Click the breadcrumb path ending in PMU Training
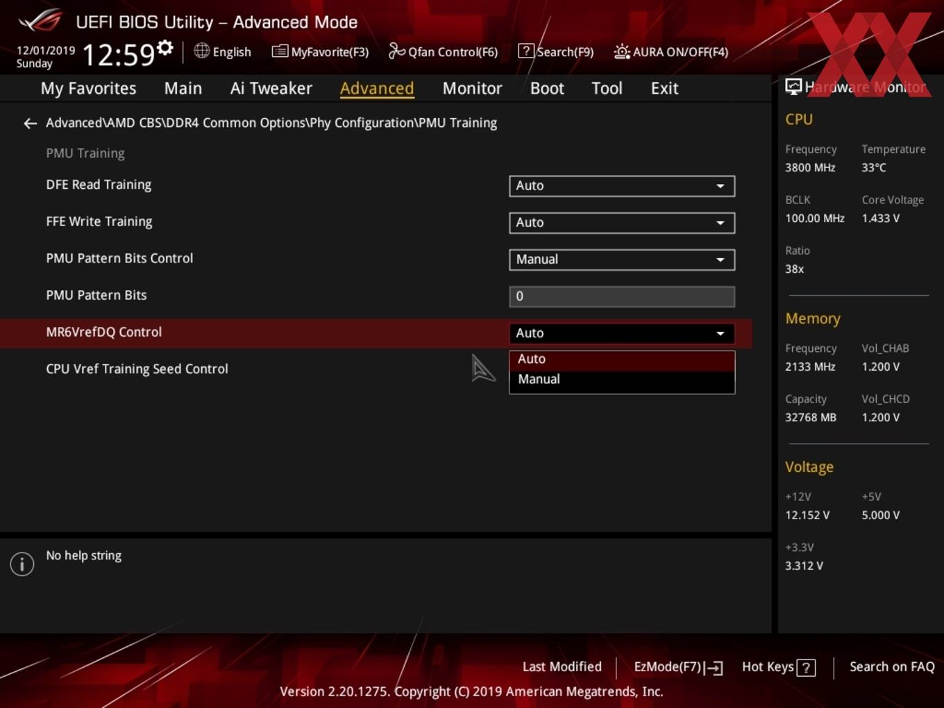The height and width of the screenshot is (708, 944). 271,123
